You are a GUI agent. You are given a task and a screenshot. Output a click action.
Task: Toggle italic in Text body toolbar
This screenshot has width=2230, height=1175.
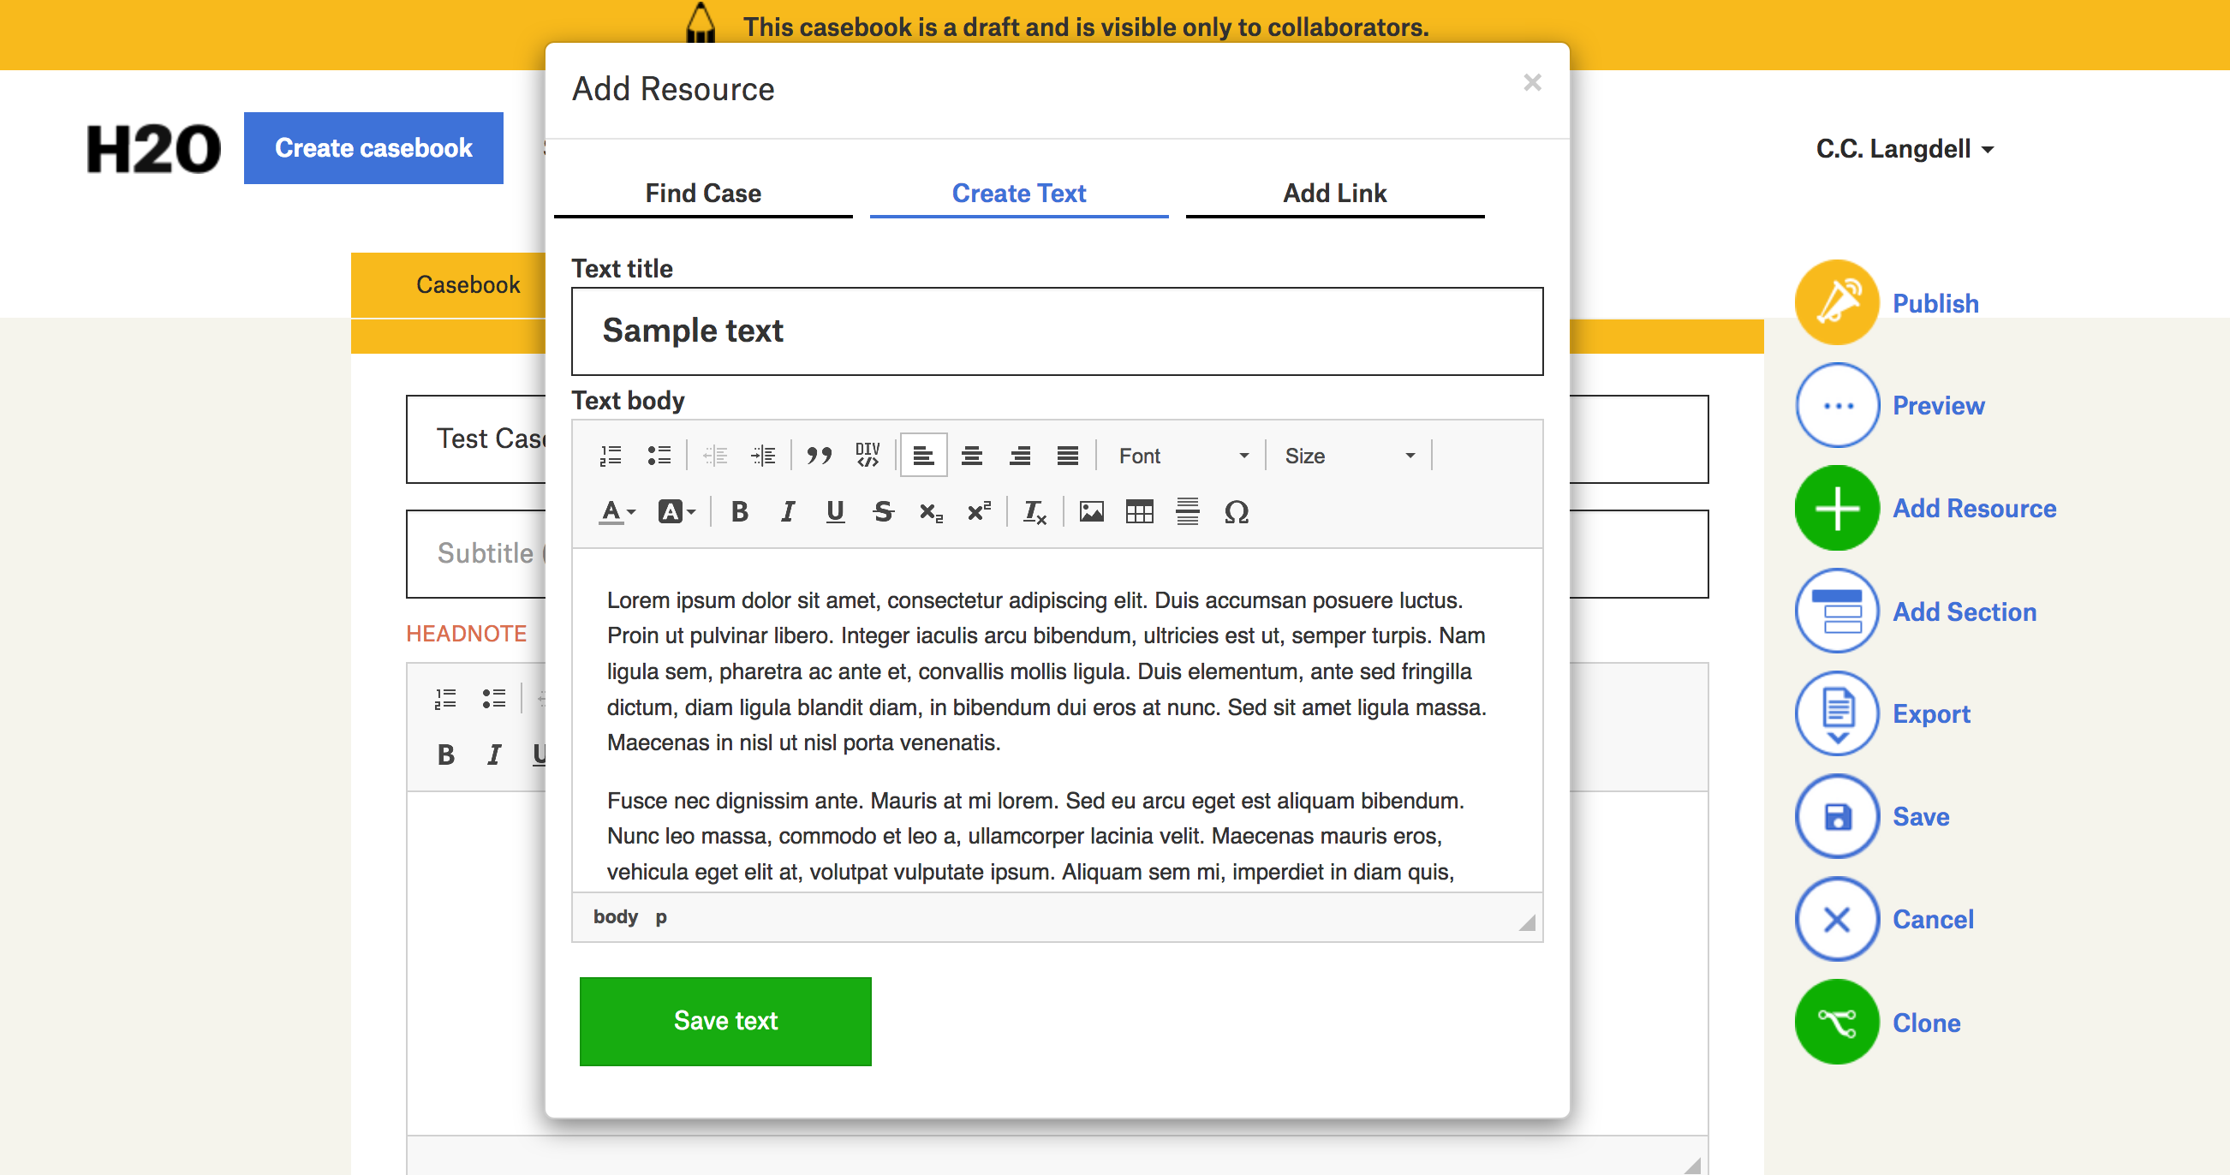(787, 512)
